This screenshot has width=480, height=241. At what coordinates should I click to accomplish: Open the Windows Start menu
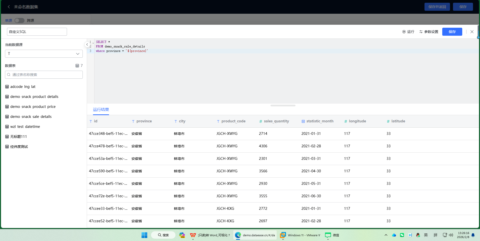144,235
